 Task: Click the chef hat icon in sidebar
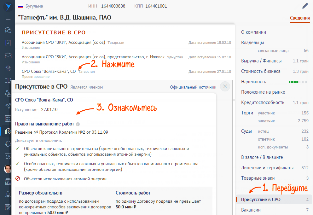tap(8, 194)
